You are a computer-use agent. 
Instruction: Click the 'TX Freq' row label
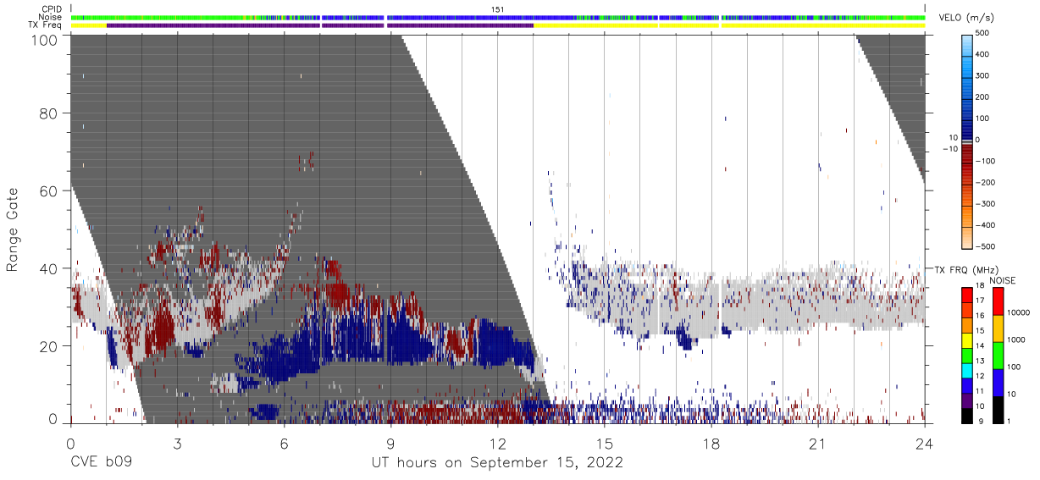[x=46, y=25]
